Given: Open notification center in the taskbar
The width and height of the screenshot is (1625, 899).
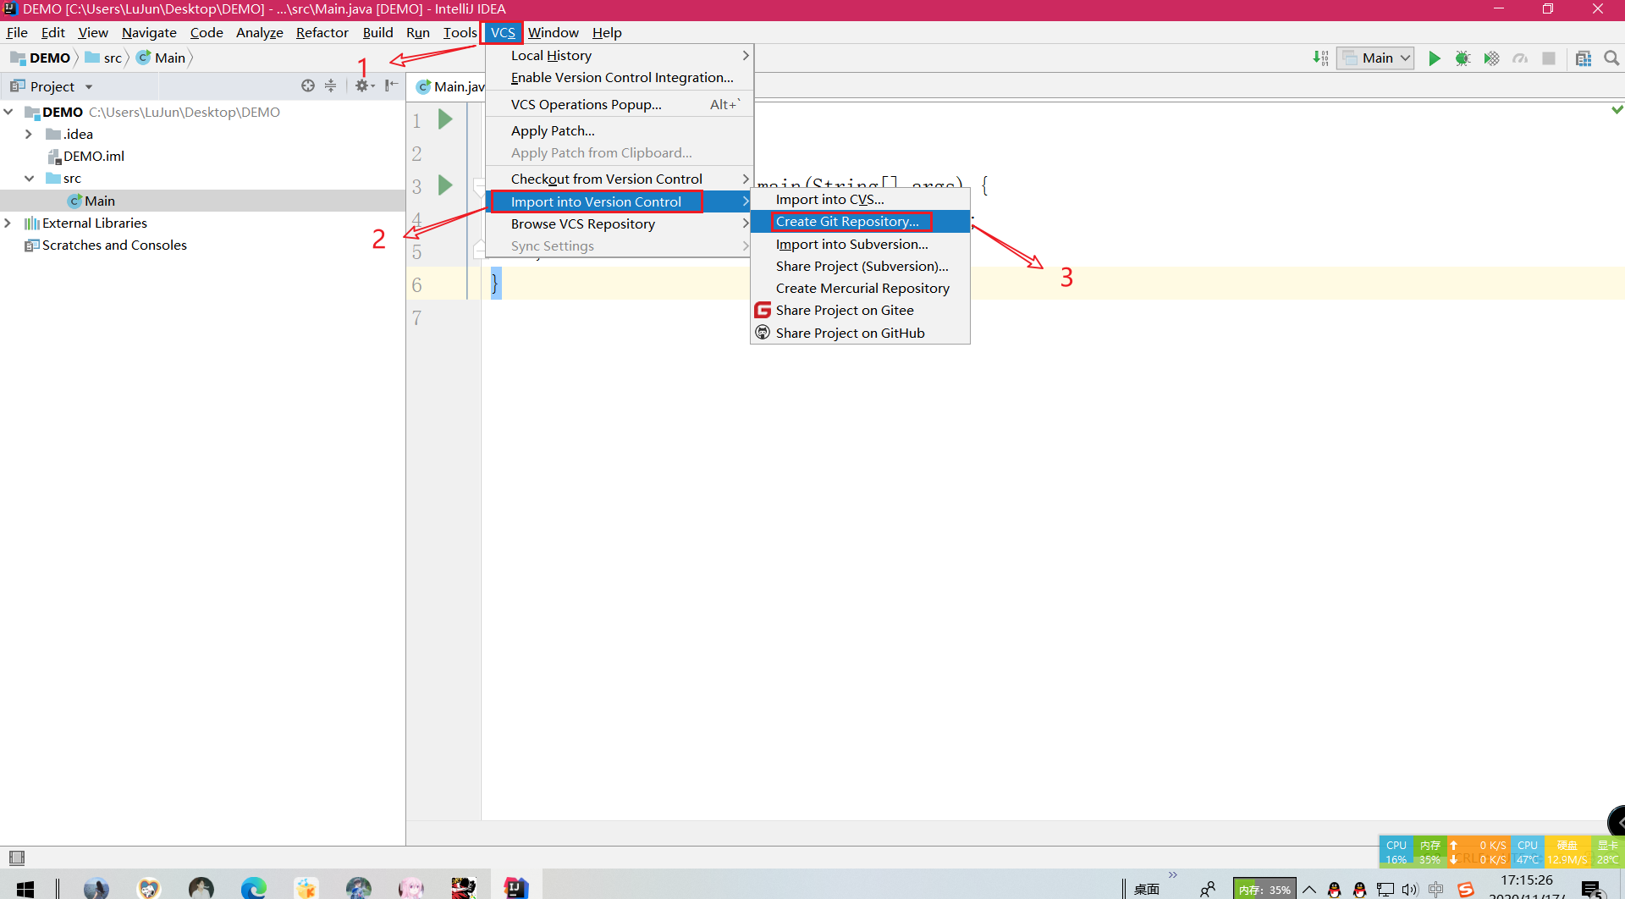Looking at the screenshot, I should [x=1593, y=889].
